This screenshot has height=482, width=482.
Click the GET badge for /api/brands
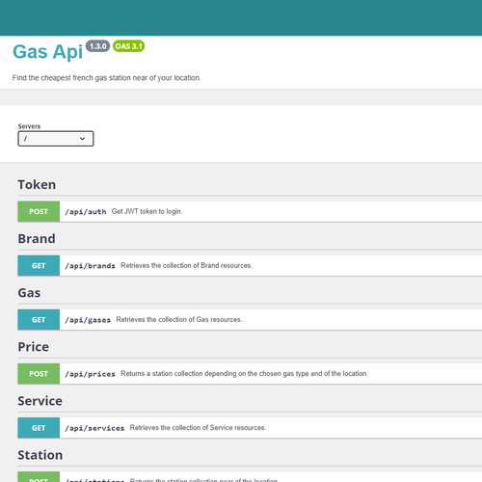click(x=39, y=265)
